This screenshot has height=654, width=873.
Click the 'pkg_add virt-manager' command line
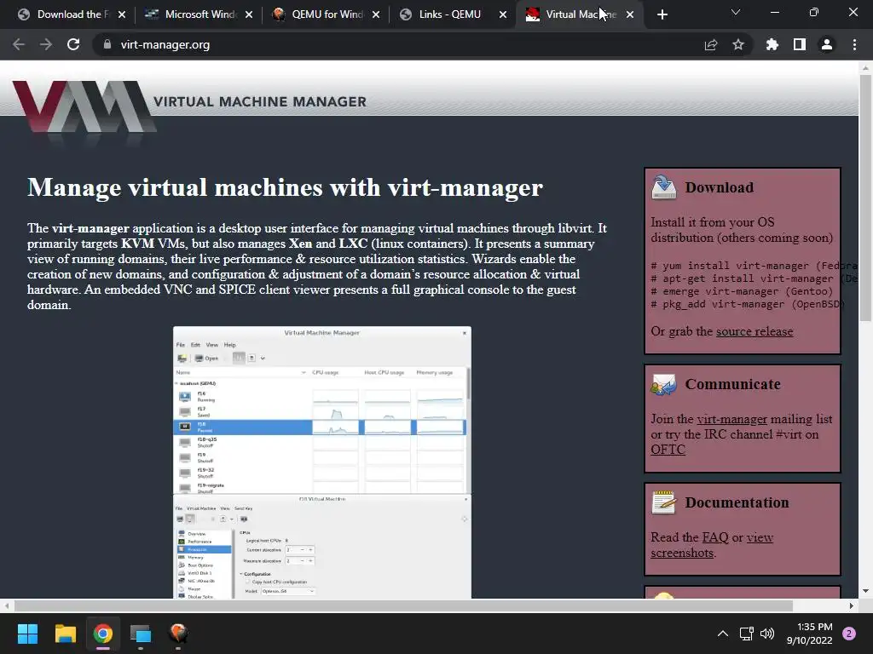748,304
